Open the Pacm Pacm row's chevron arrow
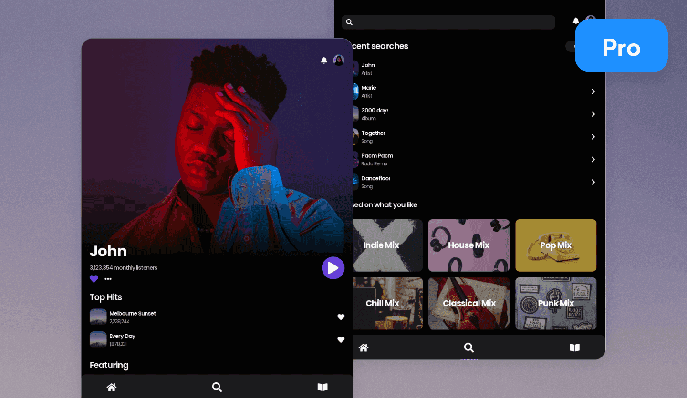Viewport: 687px width, 398px height. 593,160
